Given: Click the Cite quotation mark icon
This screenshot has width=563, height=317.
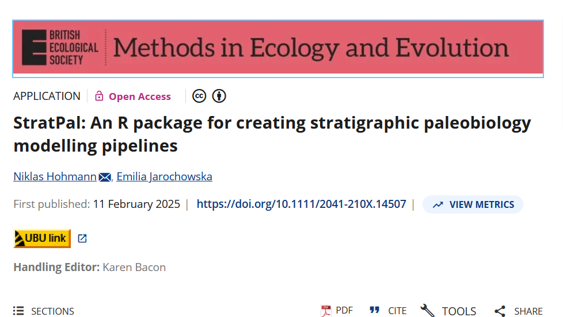Looking at the screenshot, I should tap(375, 311).
